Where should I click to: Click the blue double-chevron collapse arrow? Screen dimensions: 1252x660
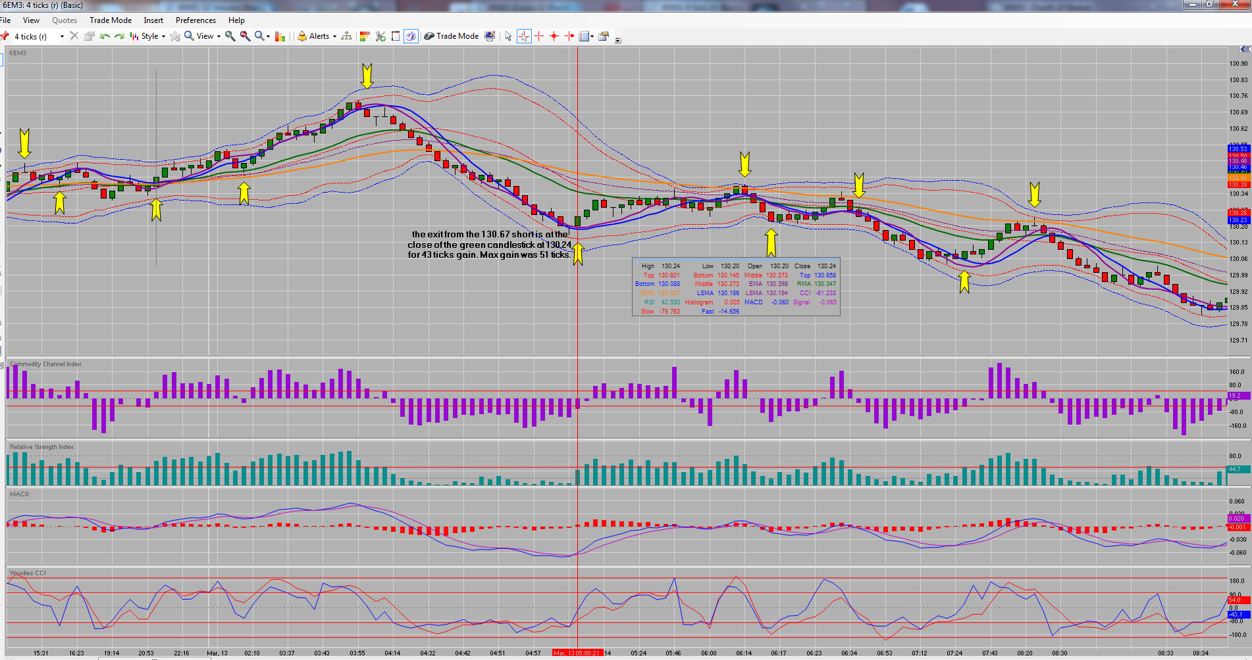point(1245,49)
